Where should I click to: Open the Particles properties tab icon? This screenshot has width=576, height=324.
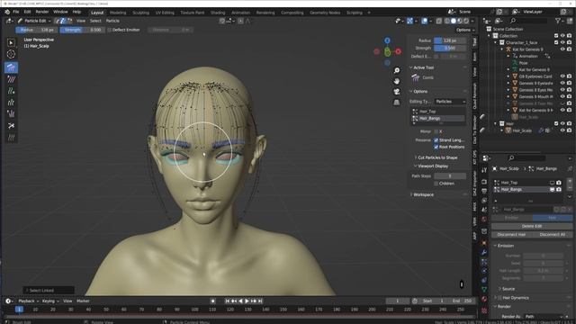click(x=484, y=262)
